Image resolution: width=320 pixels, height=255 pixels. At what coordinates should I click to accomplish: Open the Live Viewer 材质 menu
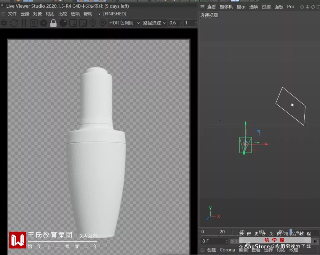point(50,14)
